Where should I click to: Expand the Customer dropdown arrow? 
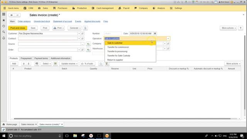click(79, 34)
